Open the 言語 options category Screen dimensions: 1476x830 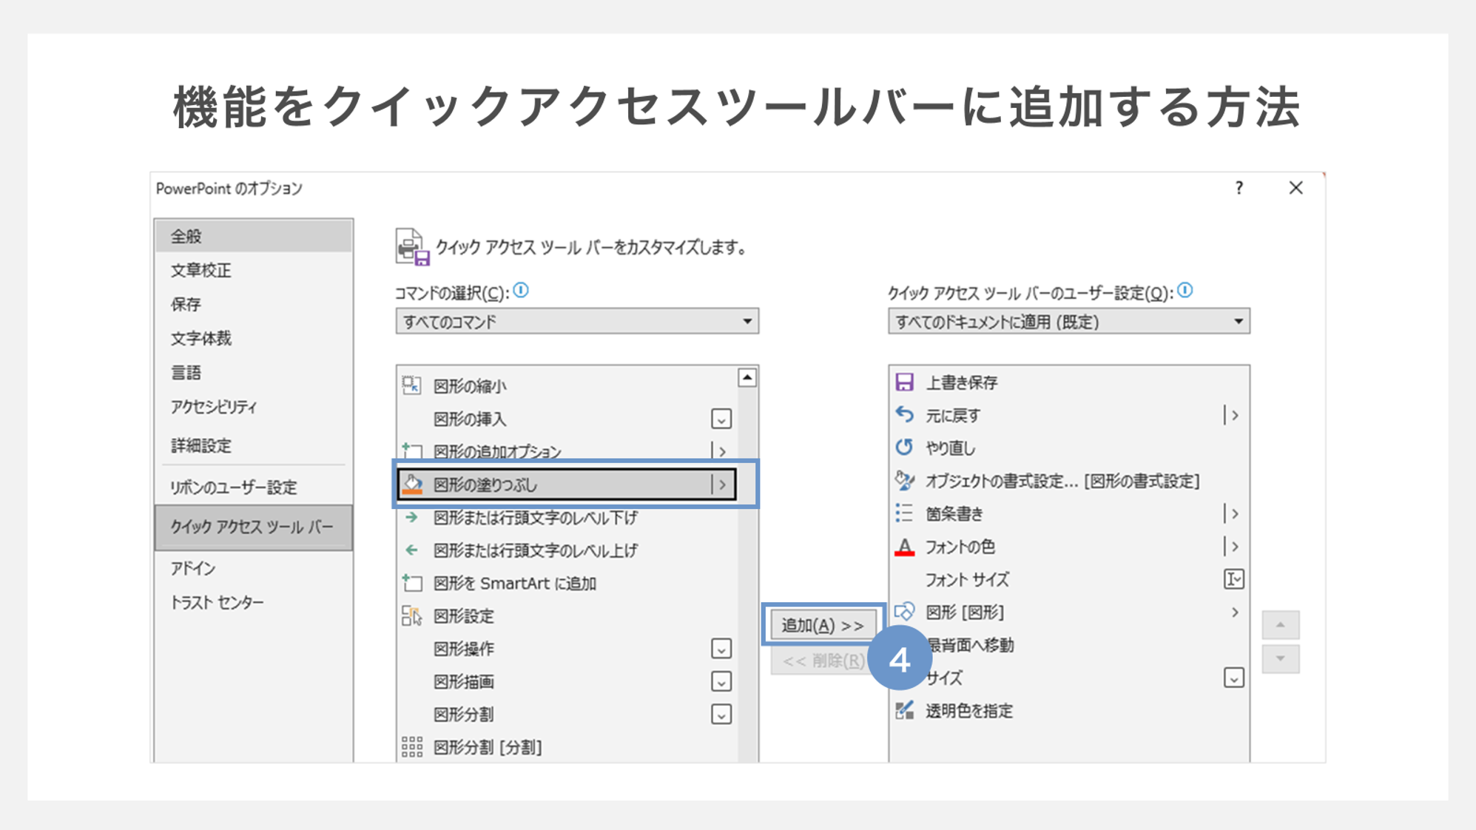(x=254, y=372)
